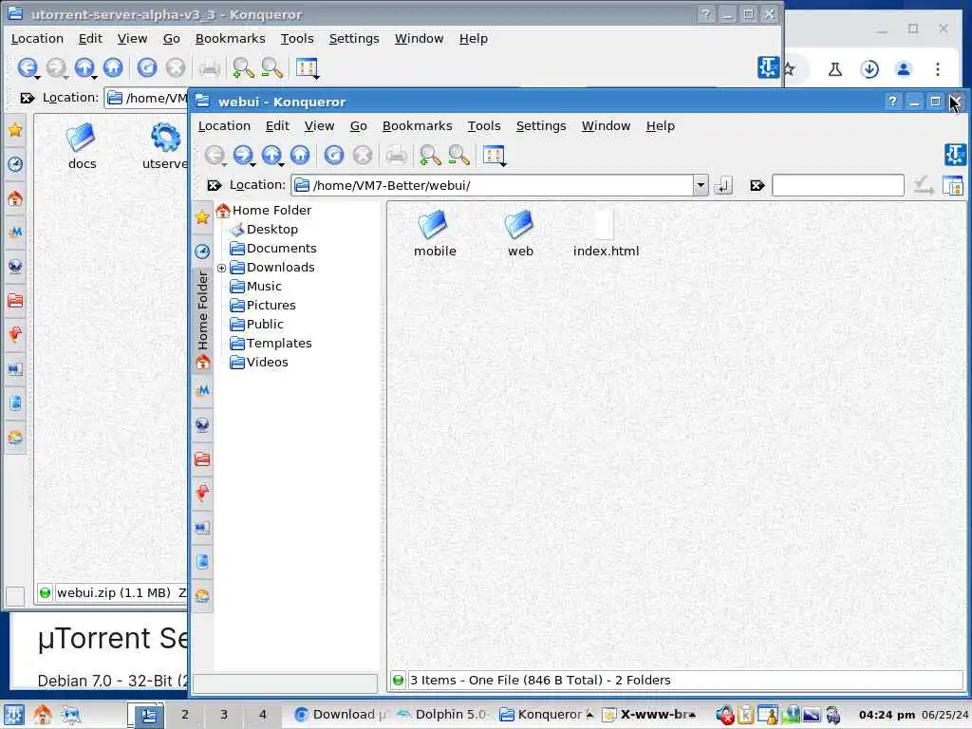Image resolution: width=972 pixels, height=729 pixels.
Task: Select Documents in folder tree
Action: tap(273, 248)
